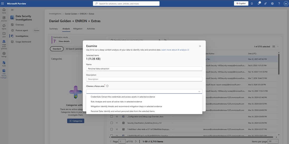Click the Description field
289x144 pixels.
coord(144,79)
